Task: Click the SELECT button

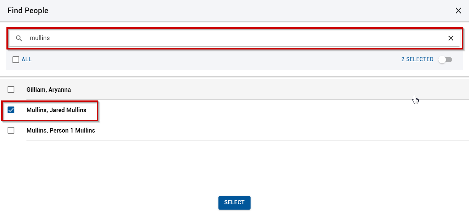Action: [x=234, y=202]
